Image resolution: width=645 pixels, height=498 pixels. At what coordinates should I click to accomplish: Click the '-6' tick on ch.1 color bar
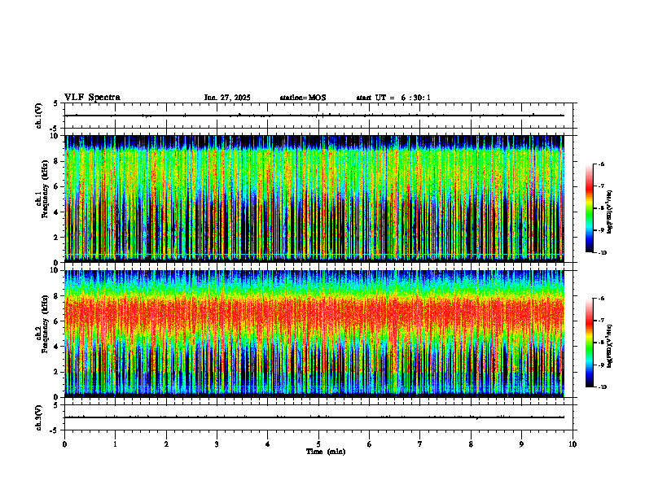601,164
